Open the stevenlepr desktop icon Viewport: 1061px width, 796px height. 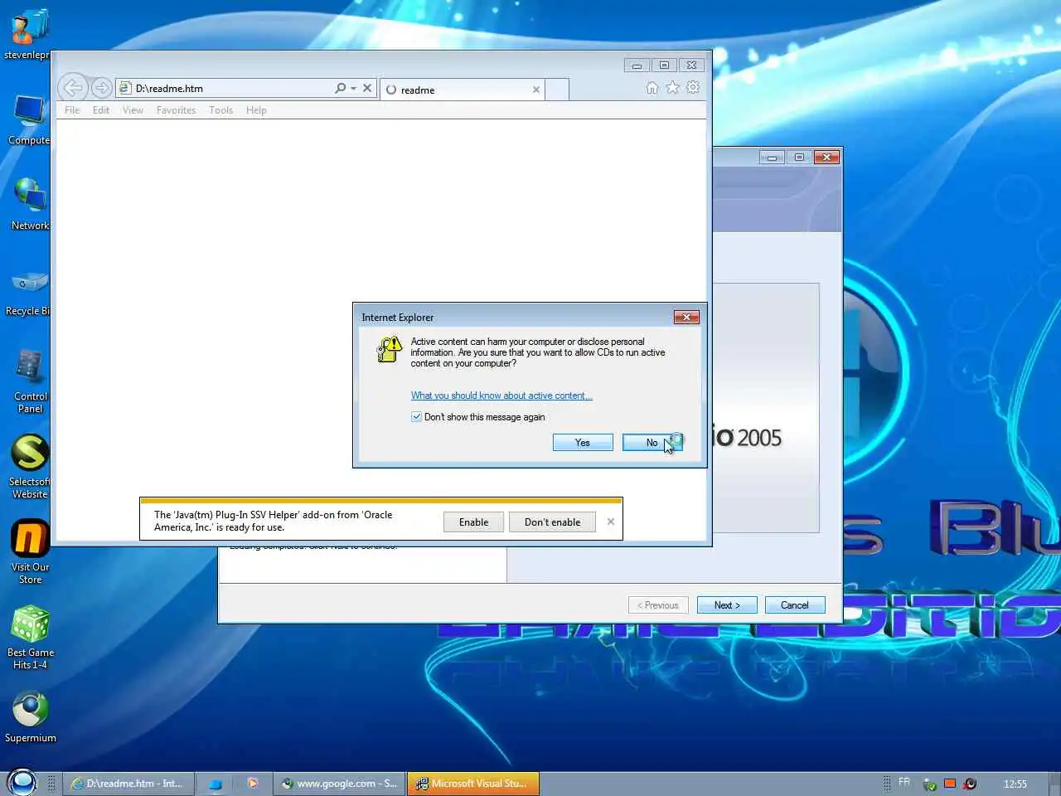[27, 33]
